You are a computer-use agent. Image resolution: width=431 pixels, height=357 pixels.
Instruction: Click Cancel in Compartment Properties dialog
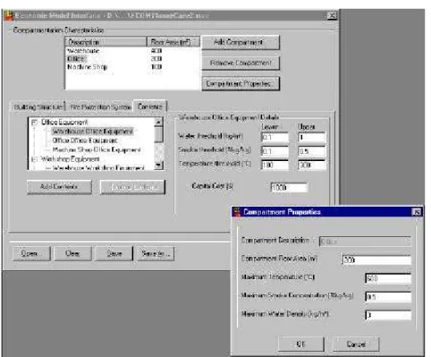(x=356, y=344)
